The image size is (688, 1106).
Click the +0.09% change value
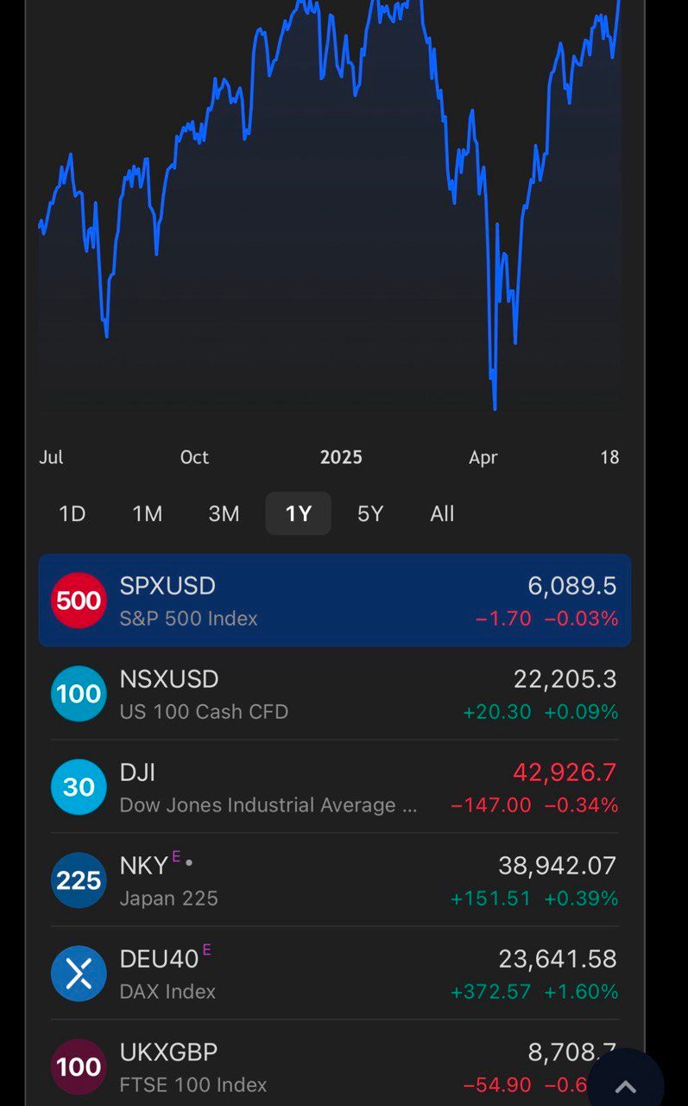point(581,712)
